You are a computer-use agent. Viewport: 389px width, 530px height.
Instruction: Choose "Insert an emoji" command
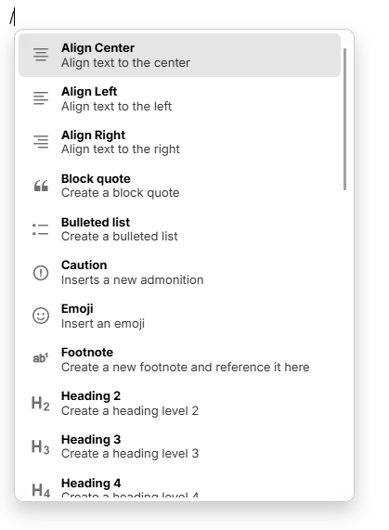pyautogui.click(x=103, y=323)
